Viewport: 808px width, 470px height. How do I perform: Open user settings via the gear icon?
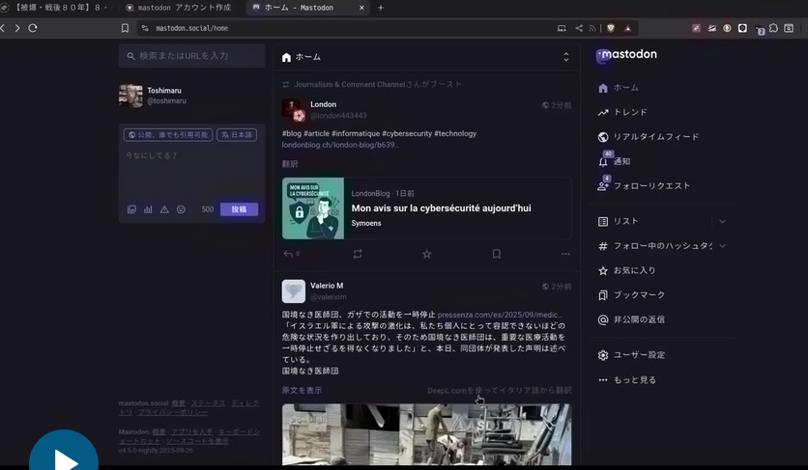[x=604, y=355]
